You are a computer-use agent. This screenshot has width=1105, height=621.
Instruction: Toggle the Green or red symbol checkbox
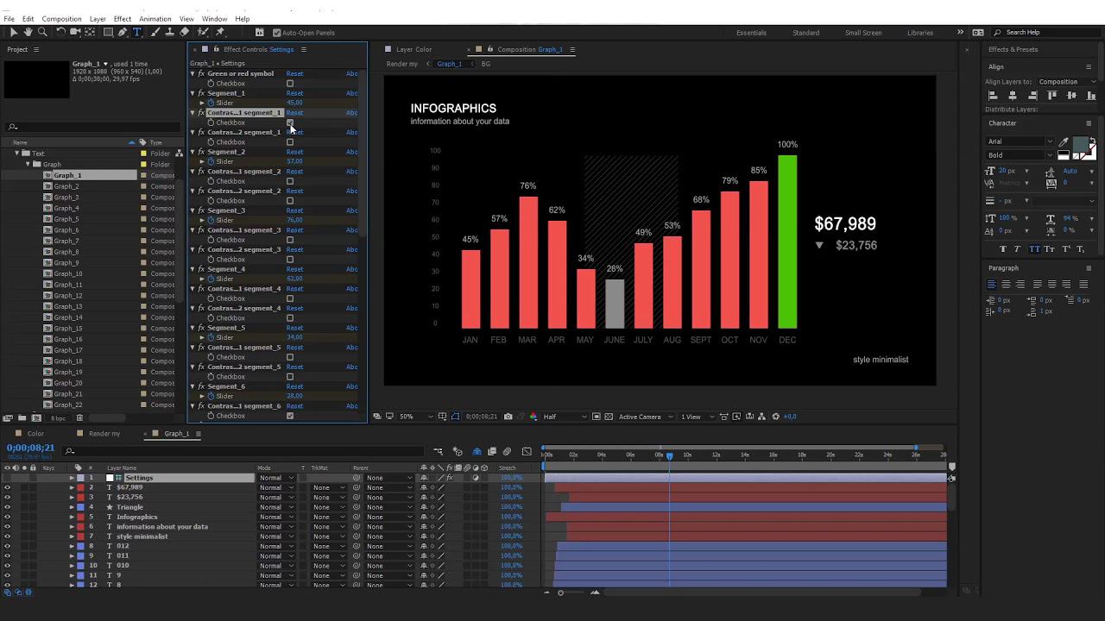(290, 84)
